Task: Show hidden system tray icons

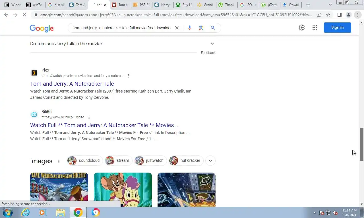Action: (x=315, y=213)
